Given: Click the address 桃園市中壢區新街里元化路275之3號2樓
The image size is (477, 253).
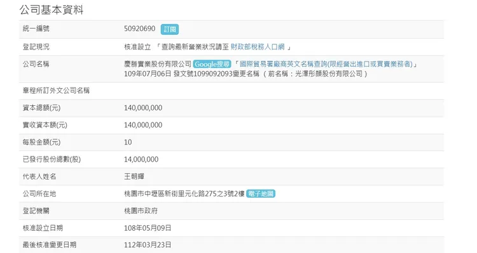Looking at the screenshot, I should click(184, 193).
